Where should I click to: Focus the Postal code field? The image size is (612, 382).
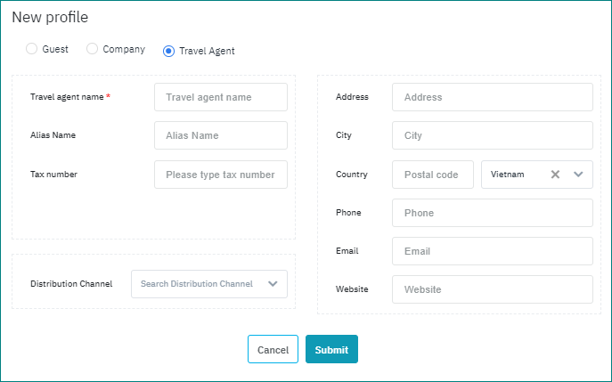tap(432, 175)
